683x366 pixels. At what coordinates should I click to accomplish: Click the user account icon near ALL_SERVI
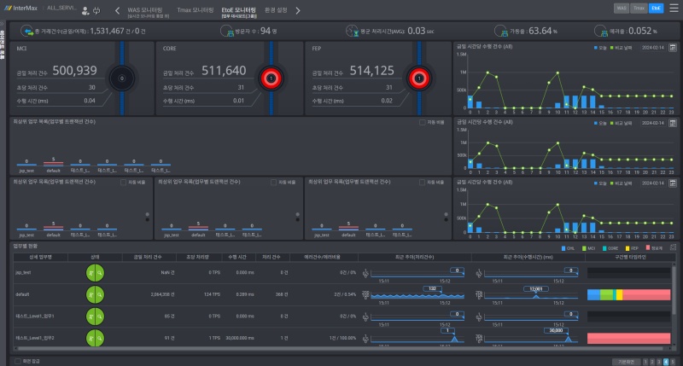85,10
